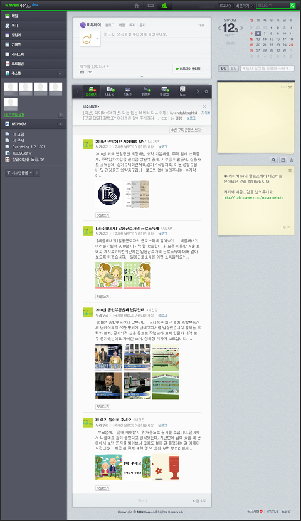Toggle the 할일 to-do button

point(234,68)
